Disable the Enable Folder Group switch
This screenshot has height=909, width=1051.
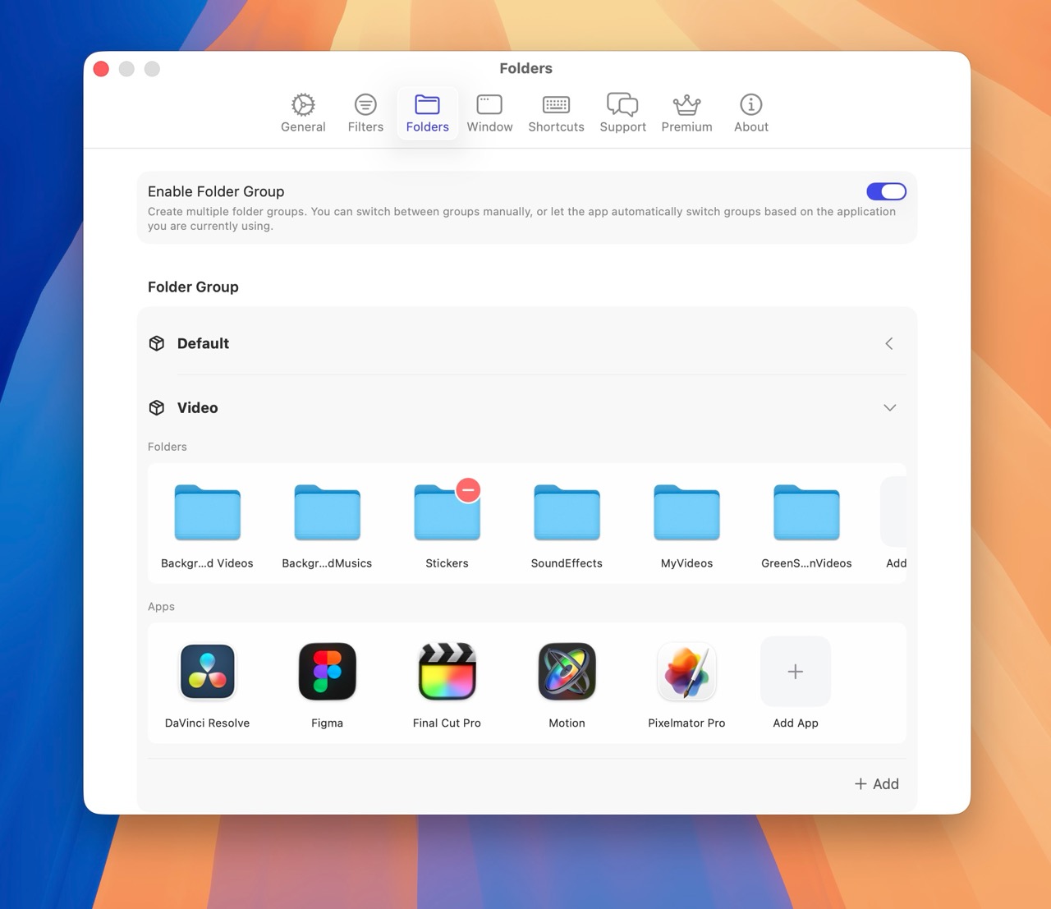tap(886, 191)
